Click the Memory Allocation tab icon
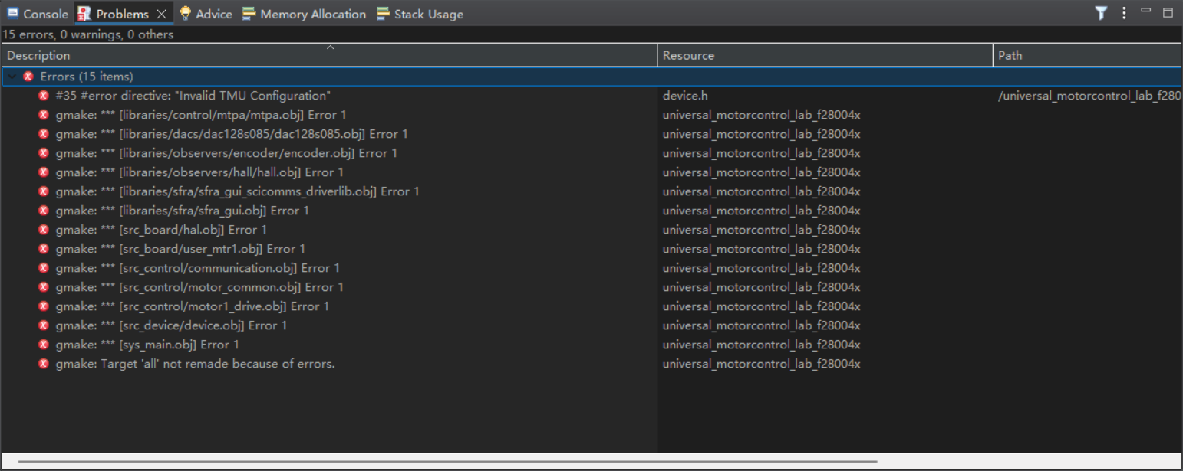 pos(249,14)
